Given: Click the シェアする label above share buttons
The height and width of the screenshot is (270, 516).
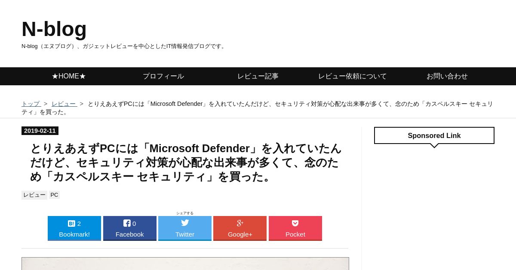Looking at the screenshot, I should coord(185,213).
